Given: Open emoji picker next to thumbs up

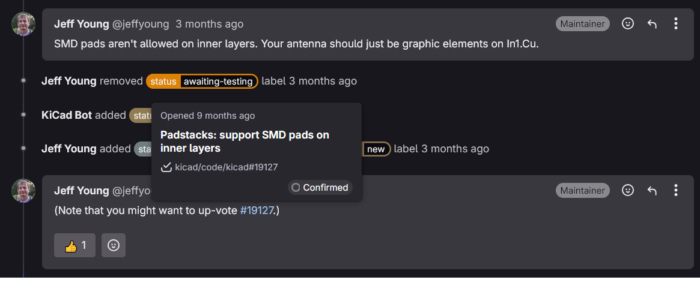Looking at the screenshot, I should [x=114, y=245].
